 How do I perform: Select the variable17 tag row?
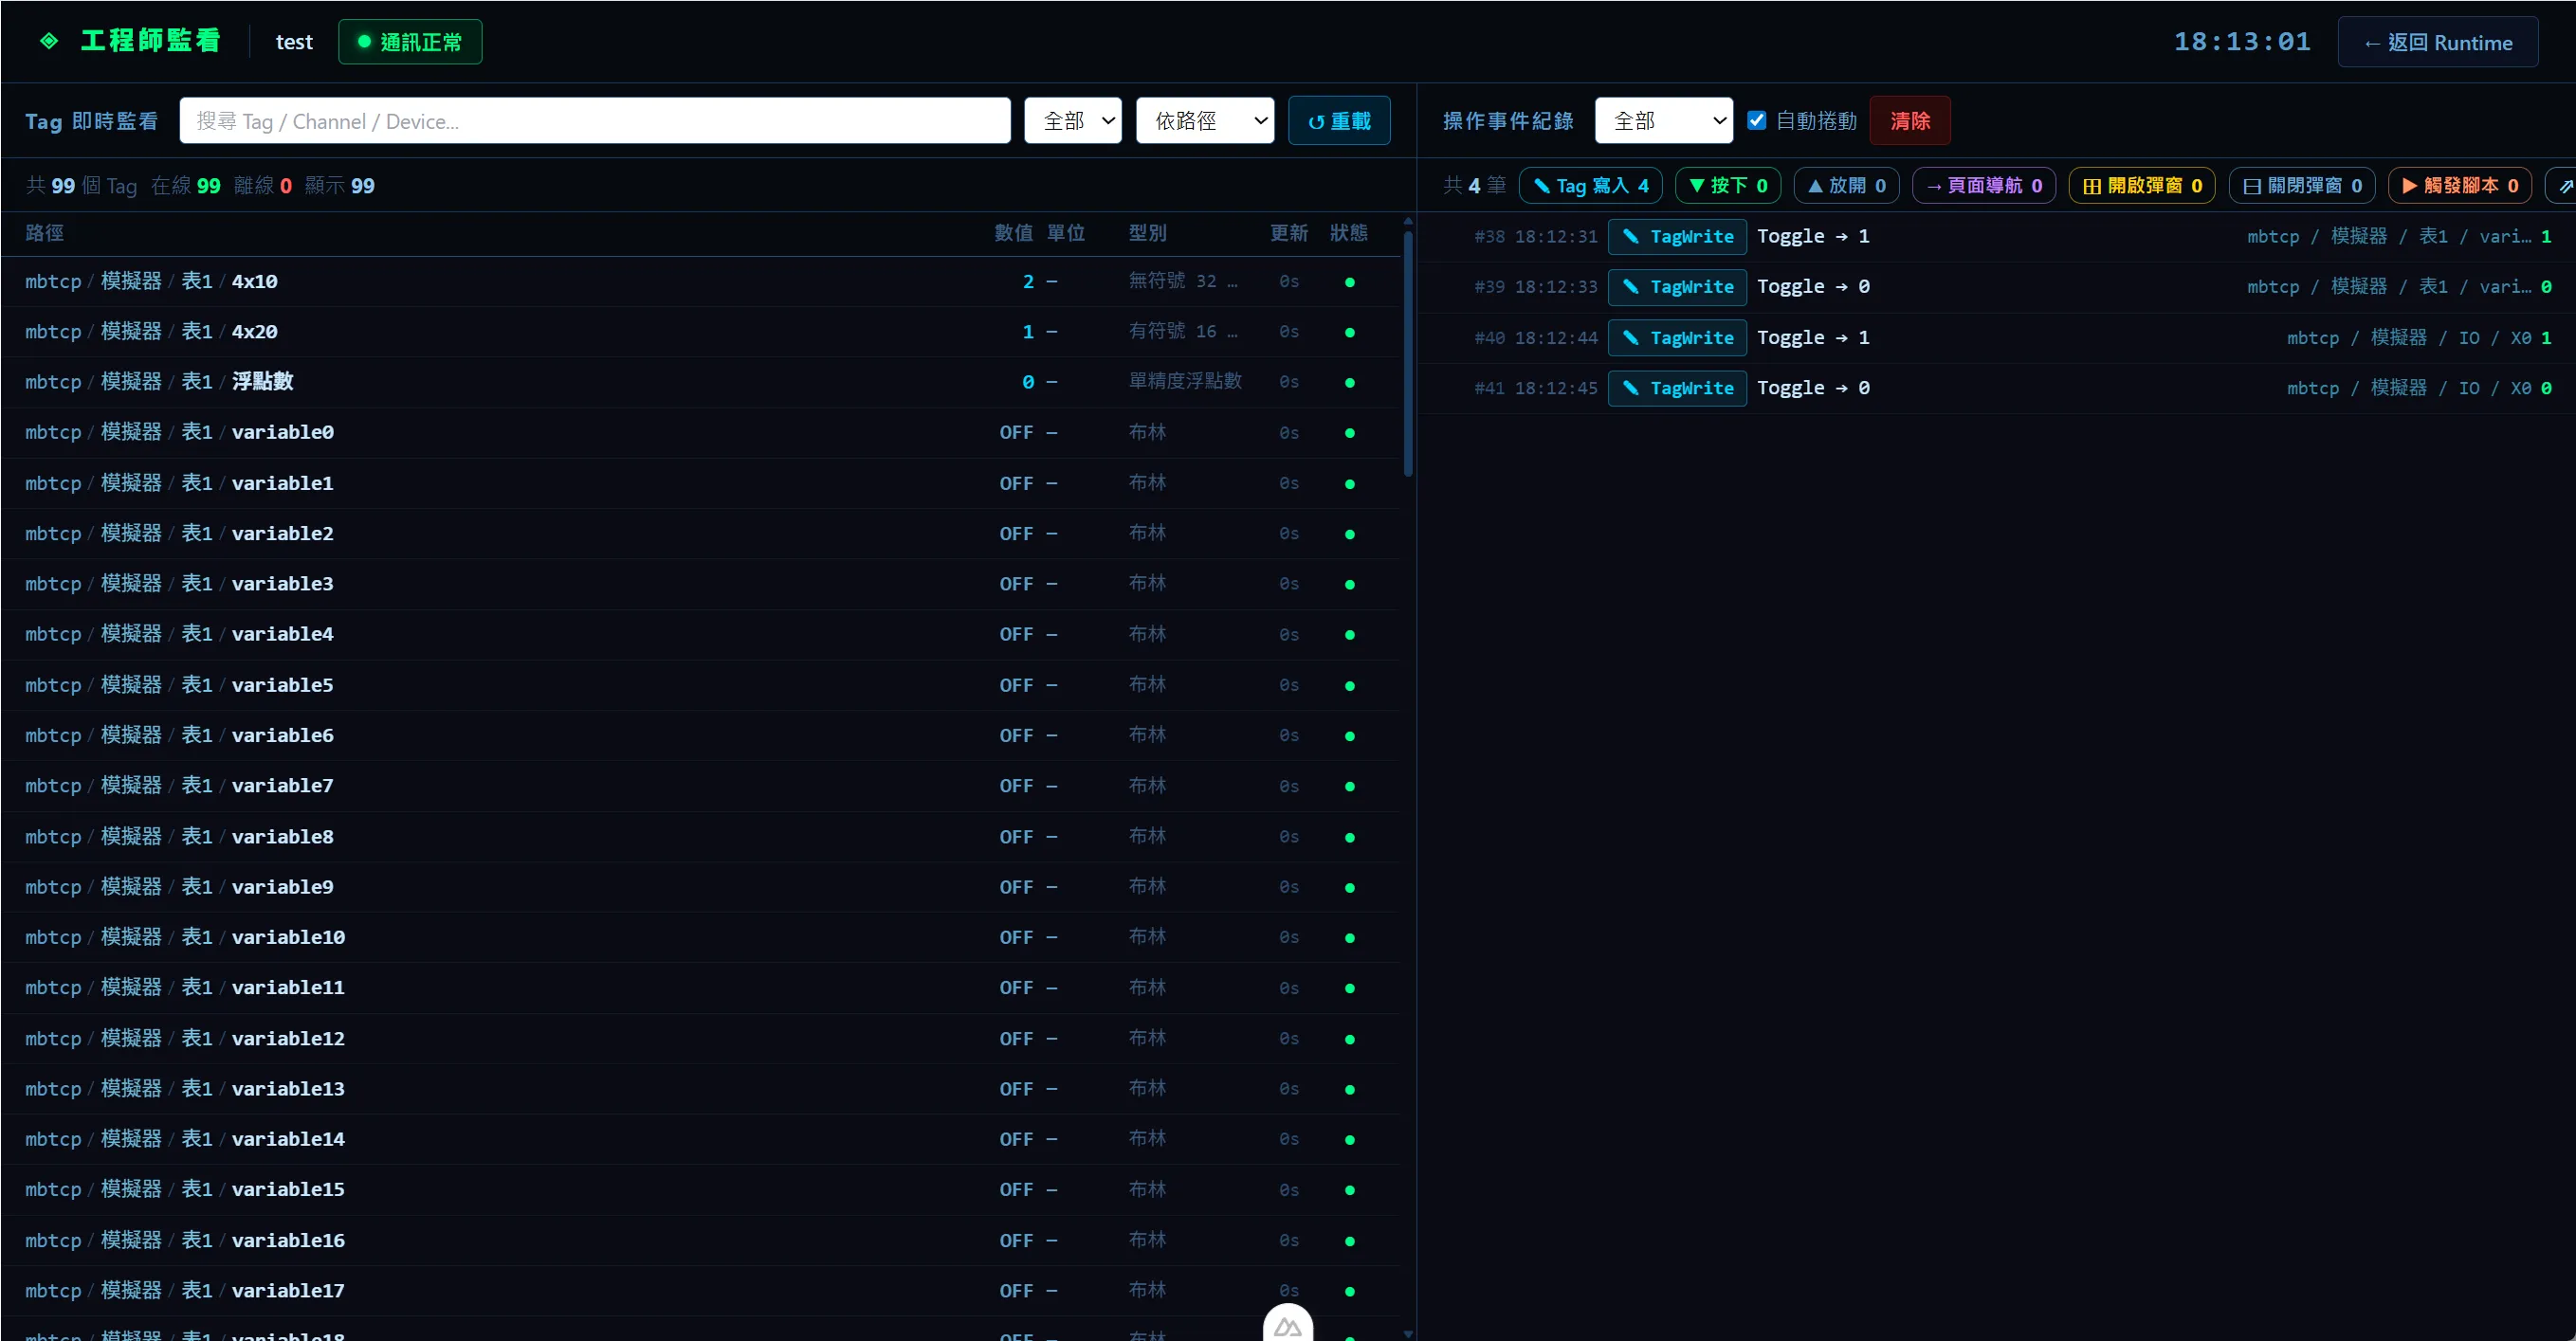click(700, 1291)
